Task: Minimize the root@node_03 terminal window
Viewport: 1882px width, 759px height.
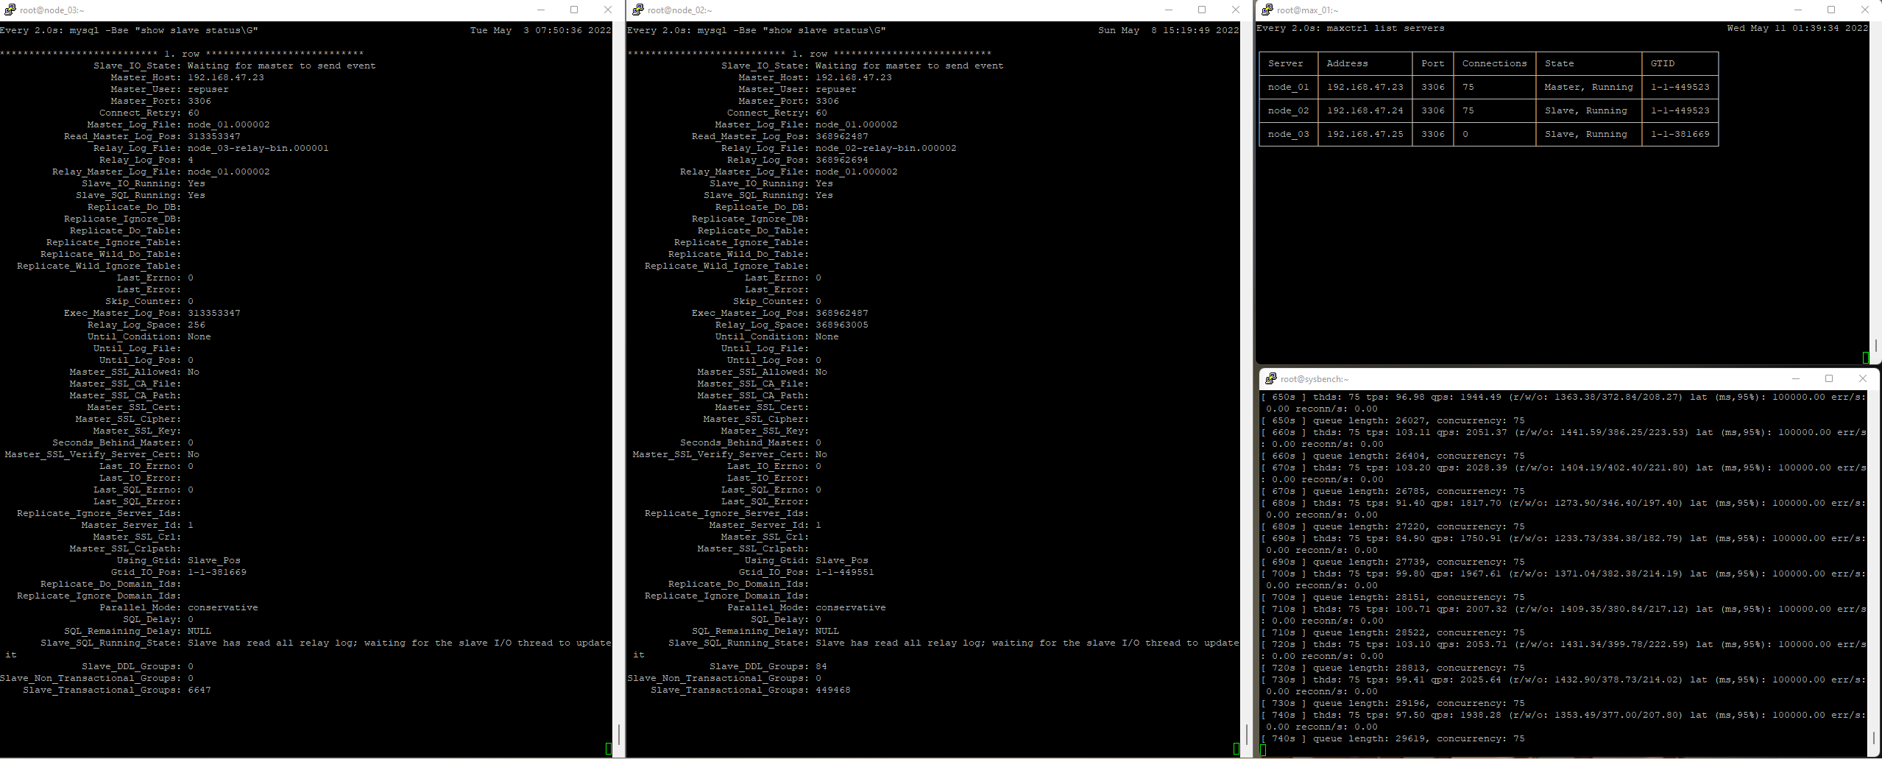Action: (x=541, y=10)
